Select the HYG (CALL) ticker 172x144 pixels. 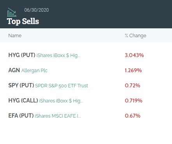tap(23, 101)
